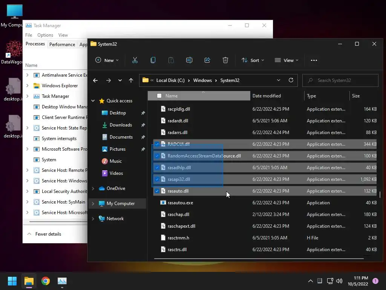Open the View dropdown

point(286,60)
